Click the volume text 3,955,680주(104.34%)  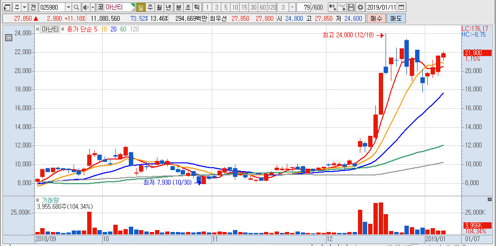[65, 206]
